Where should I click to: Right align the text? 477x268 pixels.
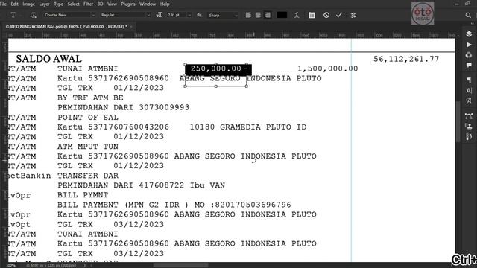[x=268, y=15]
